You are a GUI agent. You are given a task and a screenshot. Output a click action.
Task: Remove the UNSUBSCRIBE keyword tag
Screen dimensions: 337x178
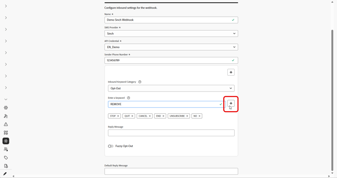coord(187,116)
